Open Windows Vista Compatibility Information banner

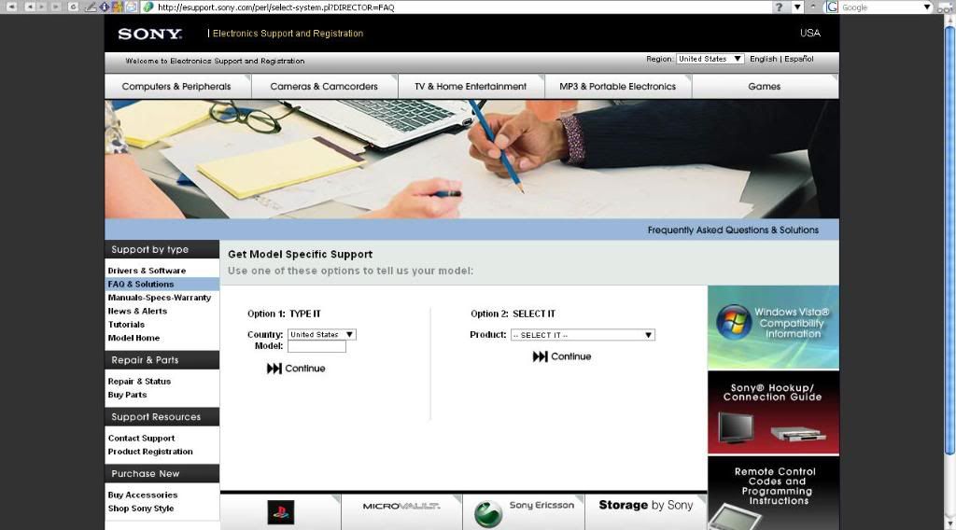coord(773,328)
